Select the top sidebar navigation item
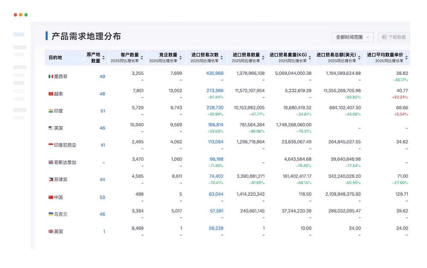This screenshot has height=268, width=427. tap(19, 34)
